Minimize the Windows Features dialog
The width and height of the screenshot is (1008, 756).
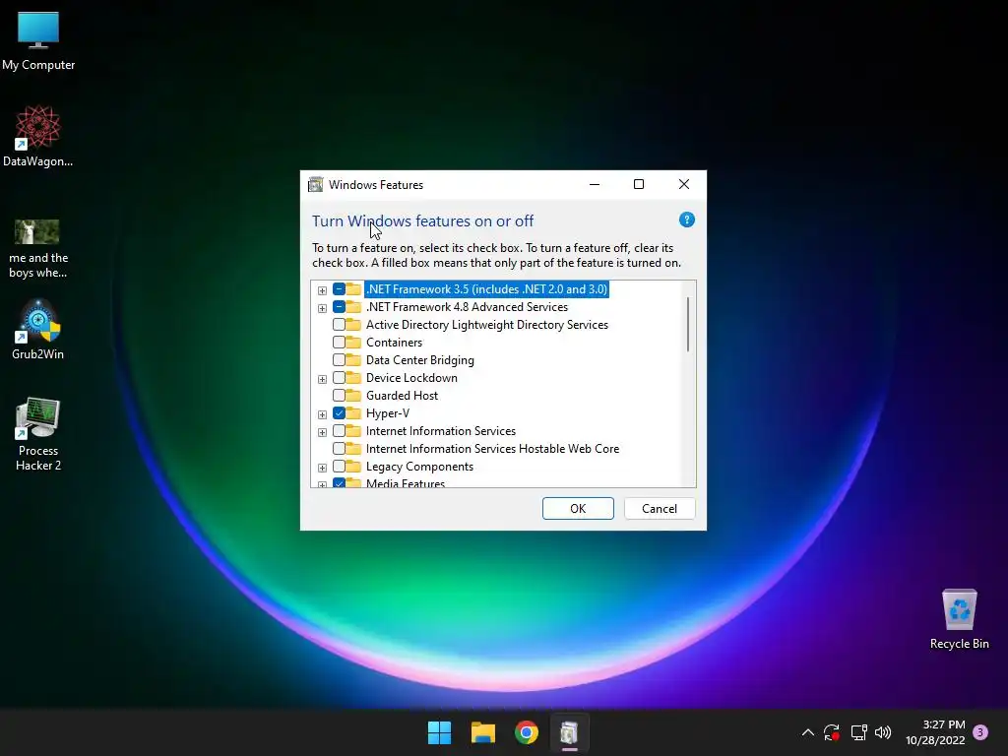pyautogui.click(x=595, y=184)
